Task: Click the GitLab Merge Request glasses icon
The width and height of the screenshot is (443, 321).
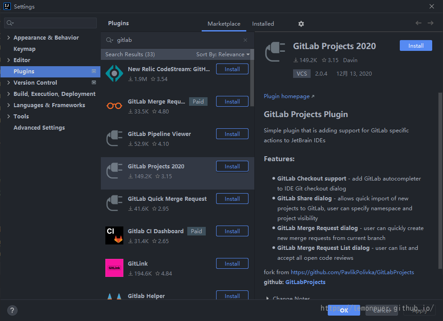Action: point(114,106)
